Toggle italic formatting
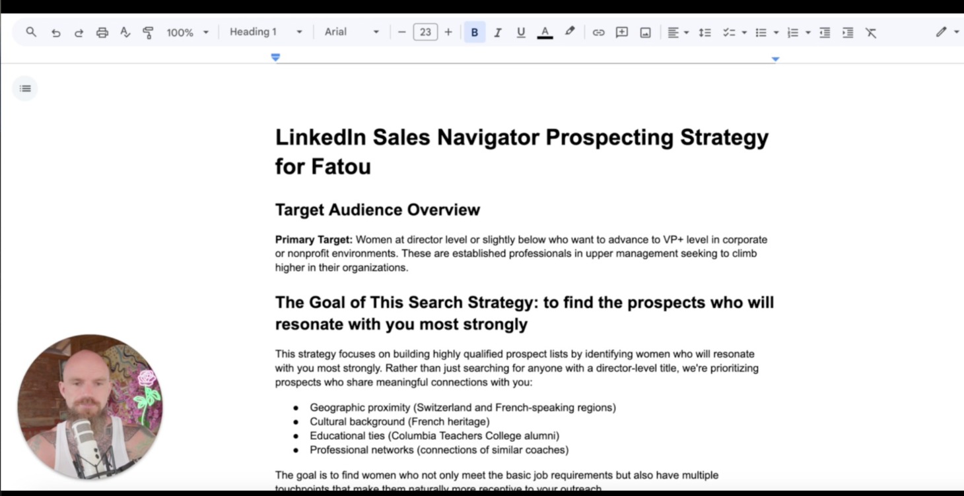964x496 pixels. tap(498, 32)
